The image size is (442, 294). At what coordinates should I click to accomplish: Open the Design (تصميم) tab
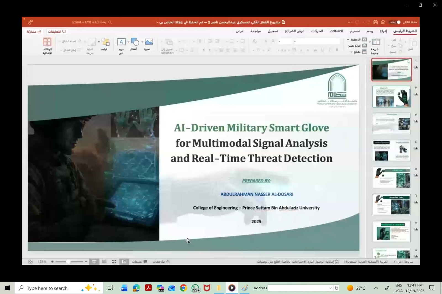(x=355, y=31)
